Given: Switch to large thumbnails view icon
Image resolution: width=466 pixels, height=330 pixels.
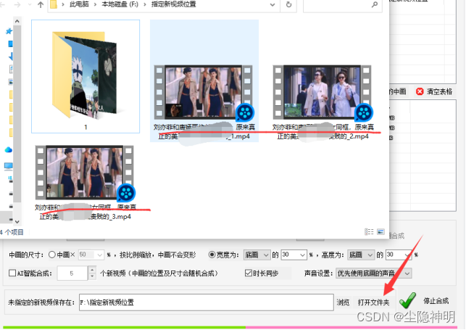Looking at the screenshot, I should coord(380,231).
